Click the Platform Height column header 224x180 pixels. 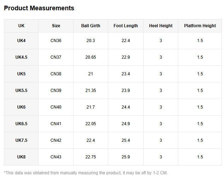(x=200, y=26)
